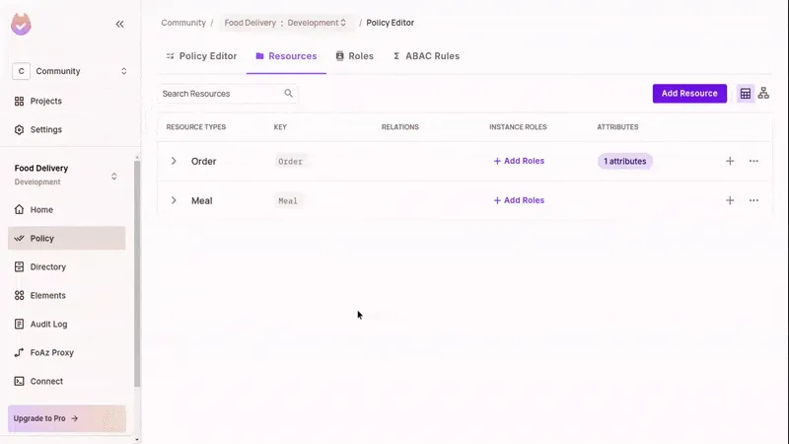Click the 1 attributes badge on Order
The height and width of the screenshot is (444, 789).
tap(625, 161)
